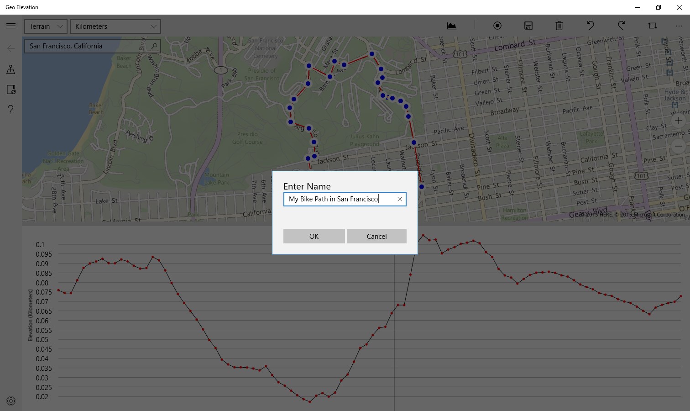Delete the plotted path with the trash icon
Image resolution: width=690 pixels, height=411 pixels.
tap(559, 26)
